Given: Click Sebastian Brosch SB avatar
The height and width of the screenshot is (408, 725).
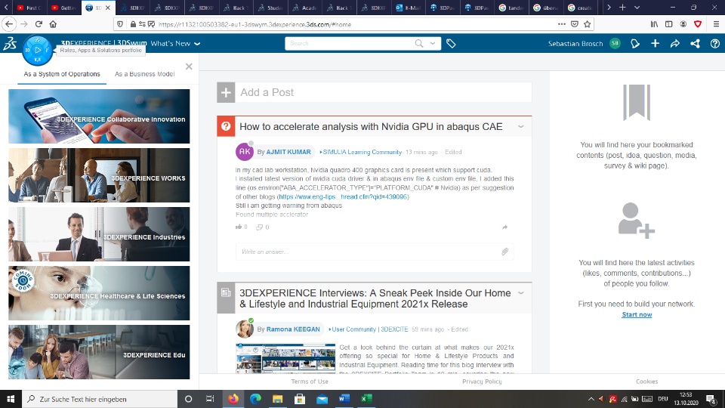Looking at the screenshot, I should click(615, 43).
